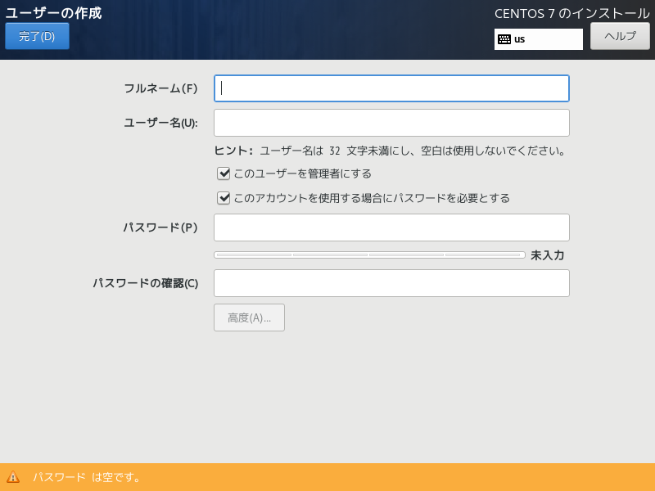The image size is (655, 491).
Task: Select the 'us' keyboard layout indicator
Action: pos(539,39)
